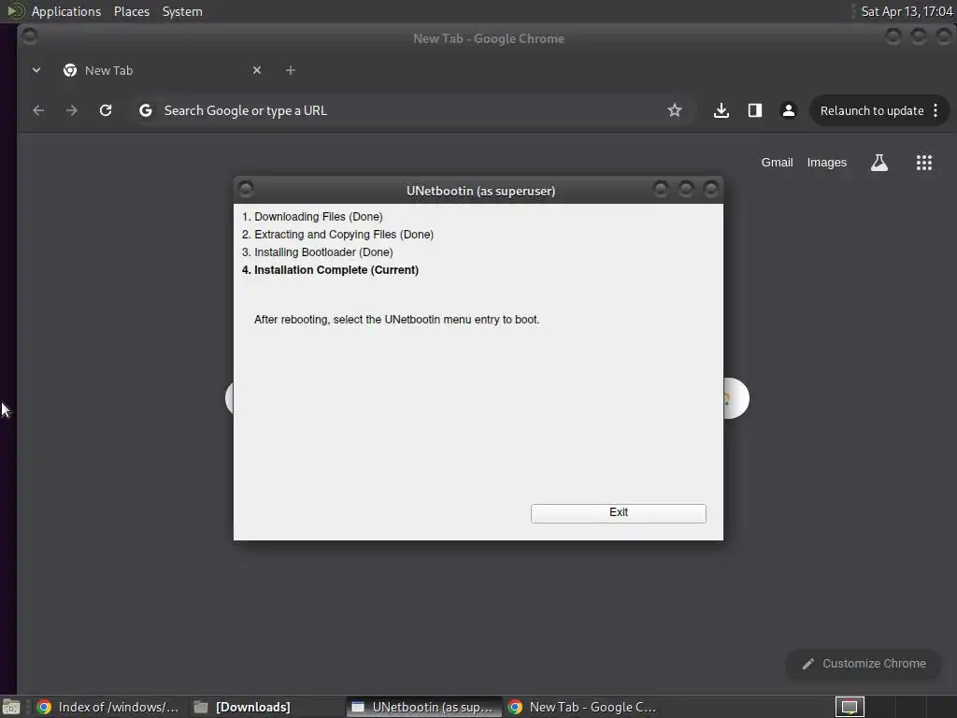Screen dimensions: 957x718
Task: Click '2. Extracting and Copying Files (Done)' text
Action: coord(337,235)
